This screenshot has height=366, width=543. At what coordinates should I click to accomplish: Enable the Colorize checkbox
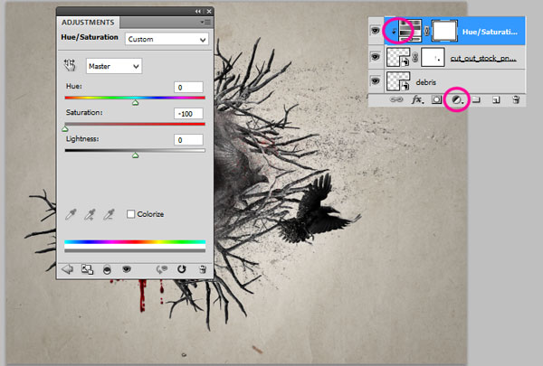[x=131, y=214]
